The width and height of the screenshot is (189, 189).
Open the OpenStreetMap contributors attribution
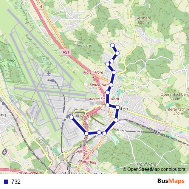point(154,169)
